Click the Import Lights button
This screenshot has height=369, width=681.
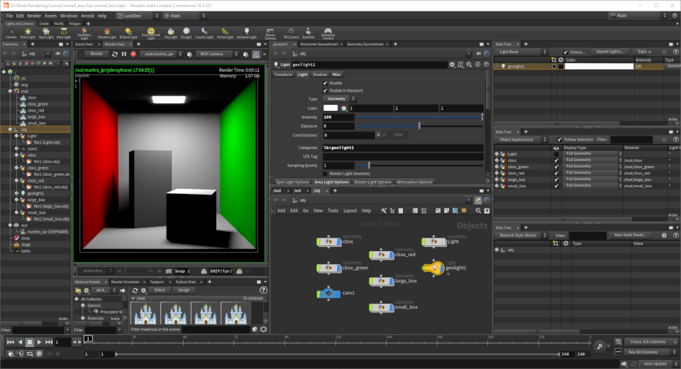click(x=609, y=52)
